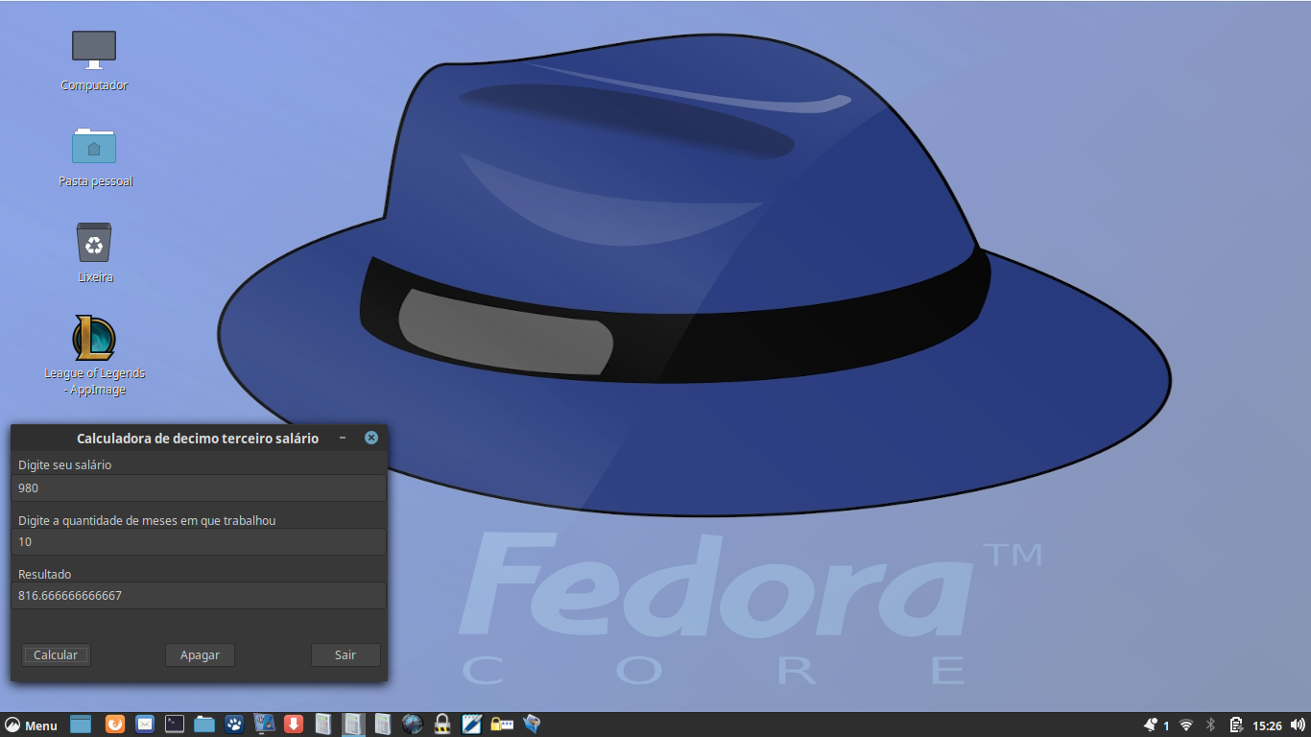Select the highlighted calculator taskbar icon

353,725
